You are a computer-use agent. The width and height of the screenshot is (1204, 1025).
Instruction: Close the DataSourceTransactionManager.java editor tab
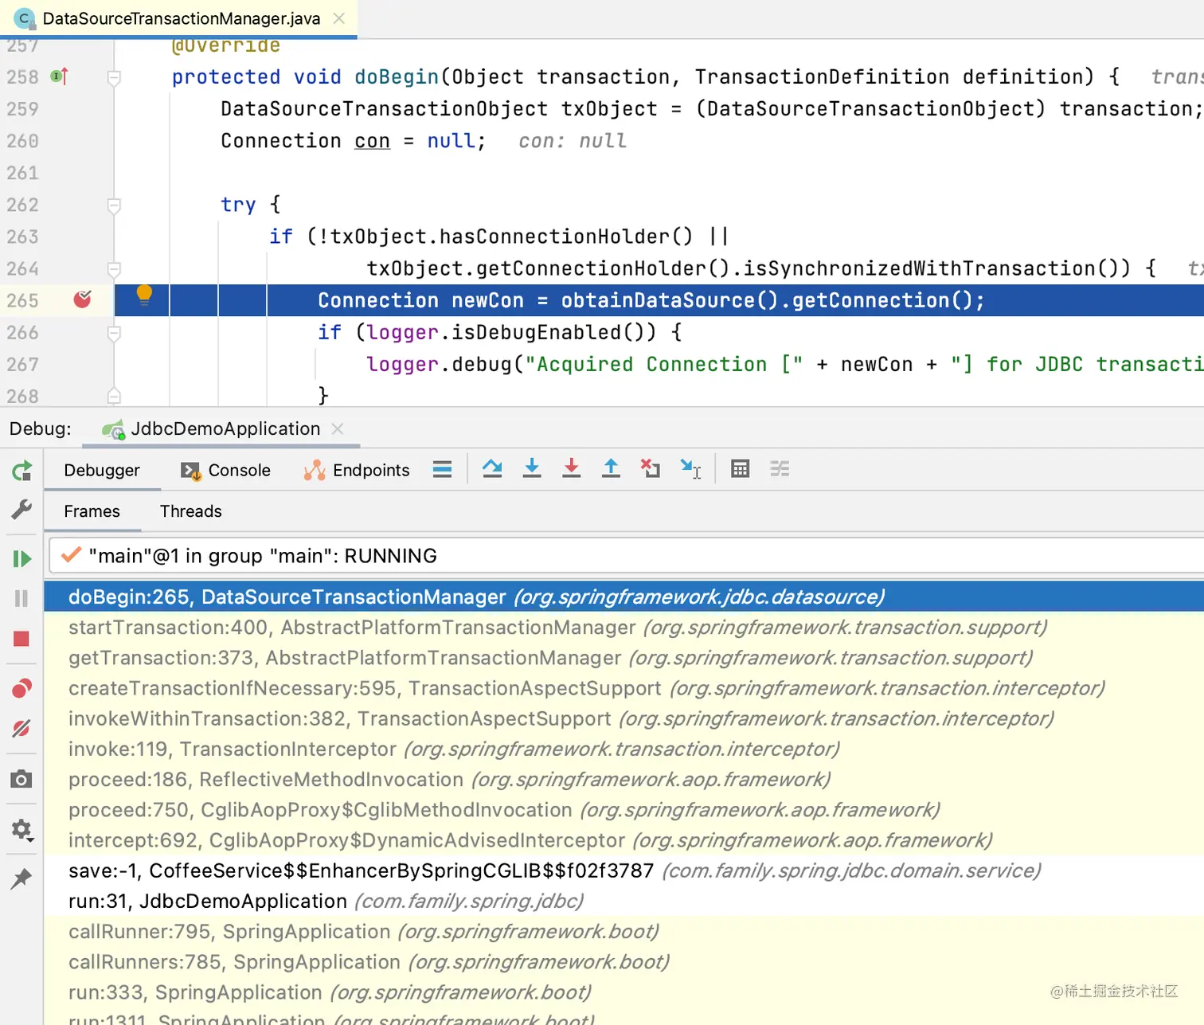click(x=339, y=18)
